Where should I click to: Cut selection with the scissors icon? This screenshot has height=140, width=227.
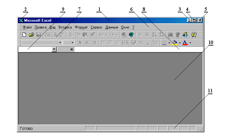tap(71, 35)
